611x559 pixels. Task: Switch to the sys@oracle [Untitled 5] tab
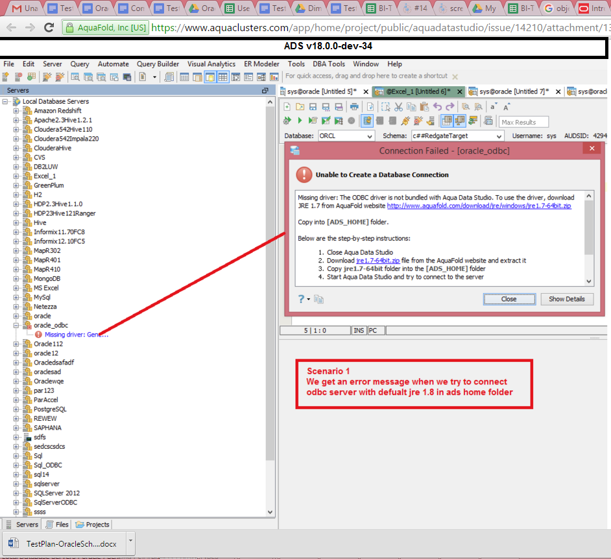coord(322,91)
